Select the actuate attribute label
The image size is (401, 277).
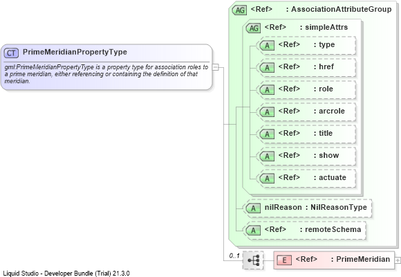click(333, 177)
